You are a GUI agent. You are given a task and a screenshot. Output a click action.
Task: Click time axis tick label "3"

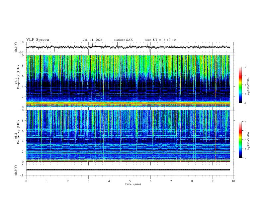pyautogui.click(x=88, y=181)
